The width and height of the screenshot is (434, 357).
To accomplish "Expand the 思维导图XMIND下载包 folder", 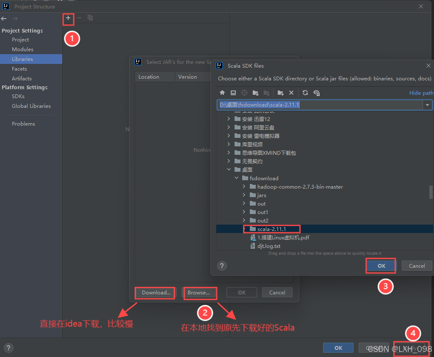I will [x=229, y=153].
